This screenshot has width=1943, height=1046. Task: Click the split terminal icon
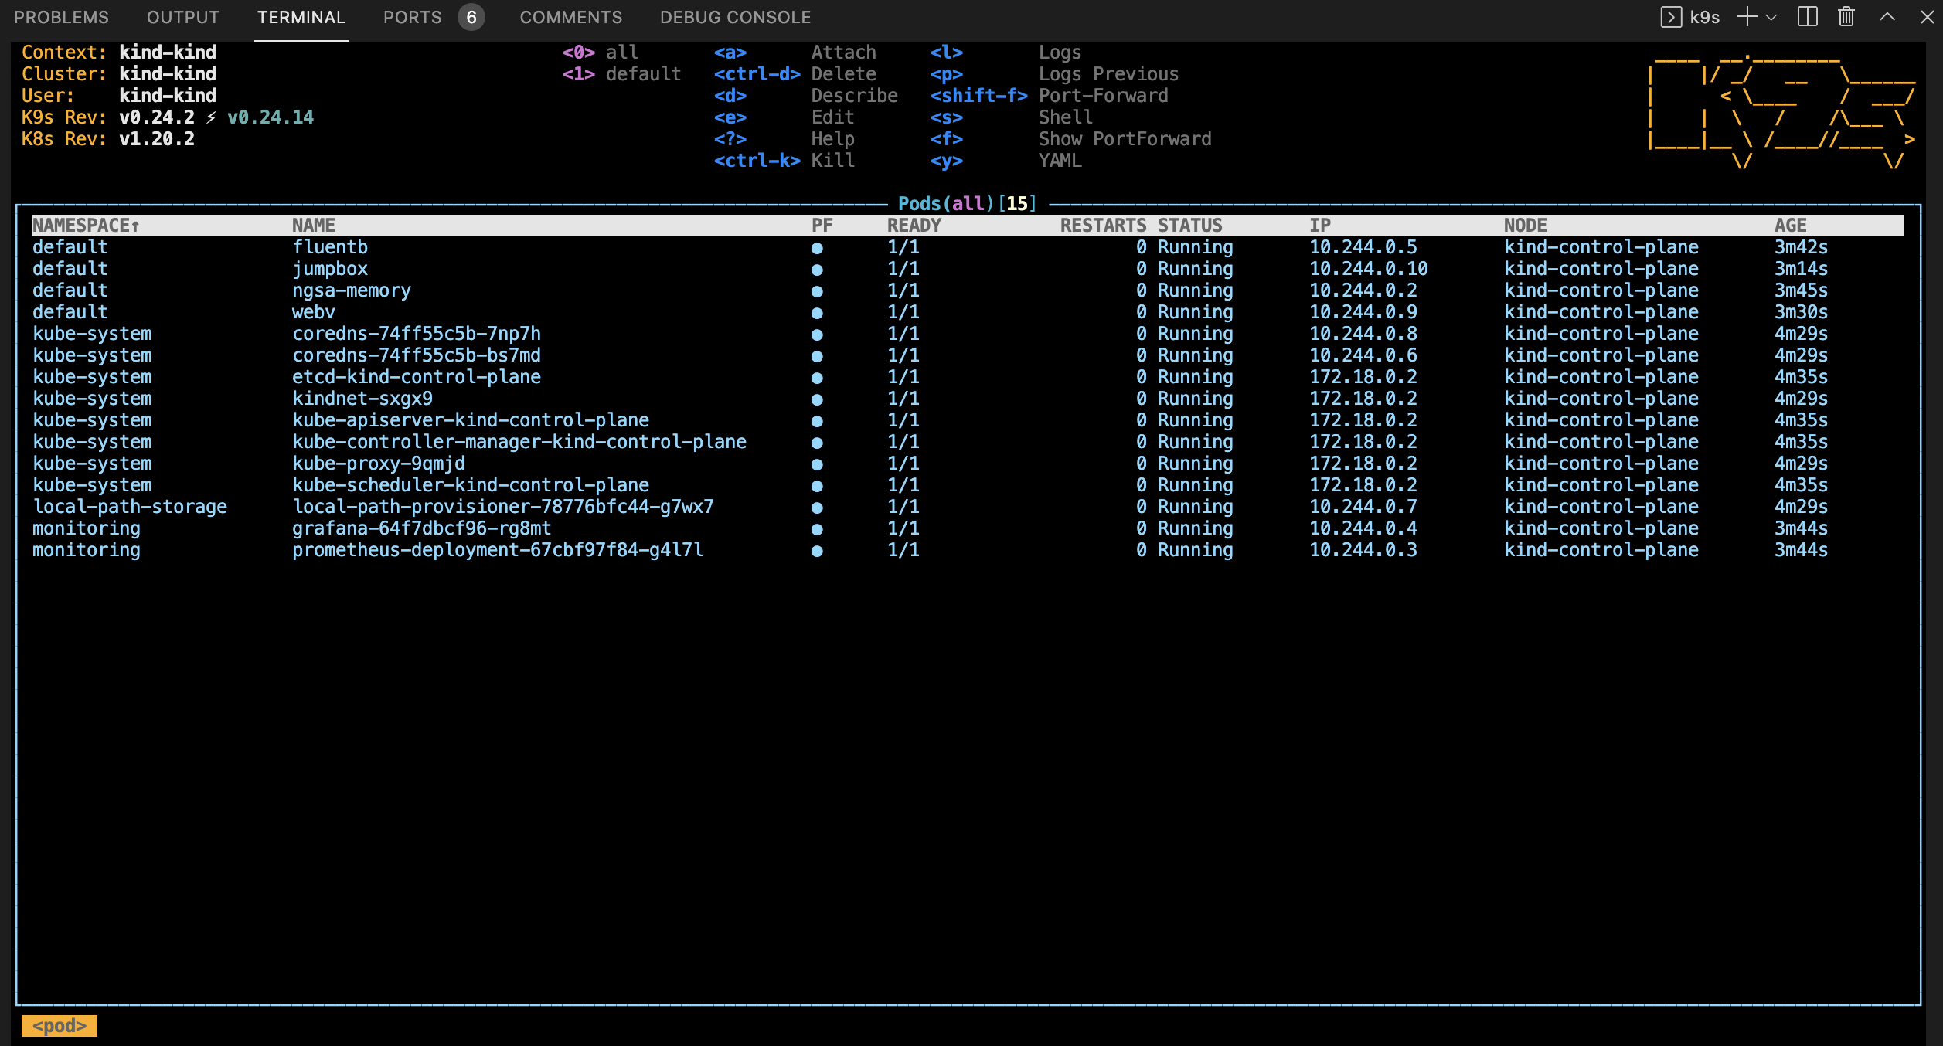(x=1808, y=17)
